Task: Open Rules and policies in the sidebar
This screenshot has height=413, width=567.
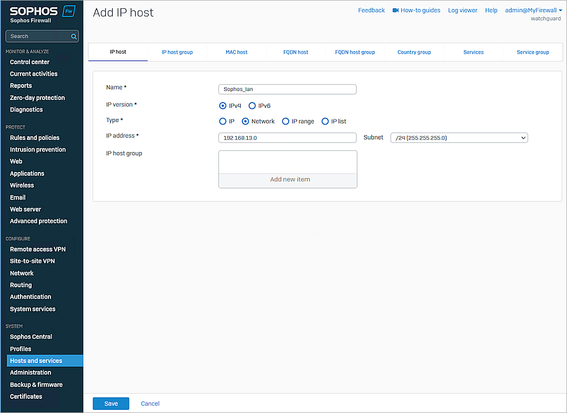Action: (x=34, y=137)
